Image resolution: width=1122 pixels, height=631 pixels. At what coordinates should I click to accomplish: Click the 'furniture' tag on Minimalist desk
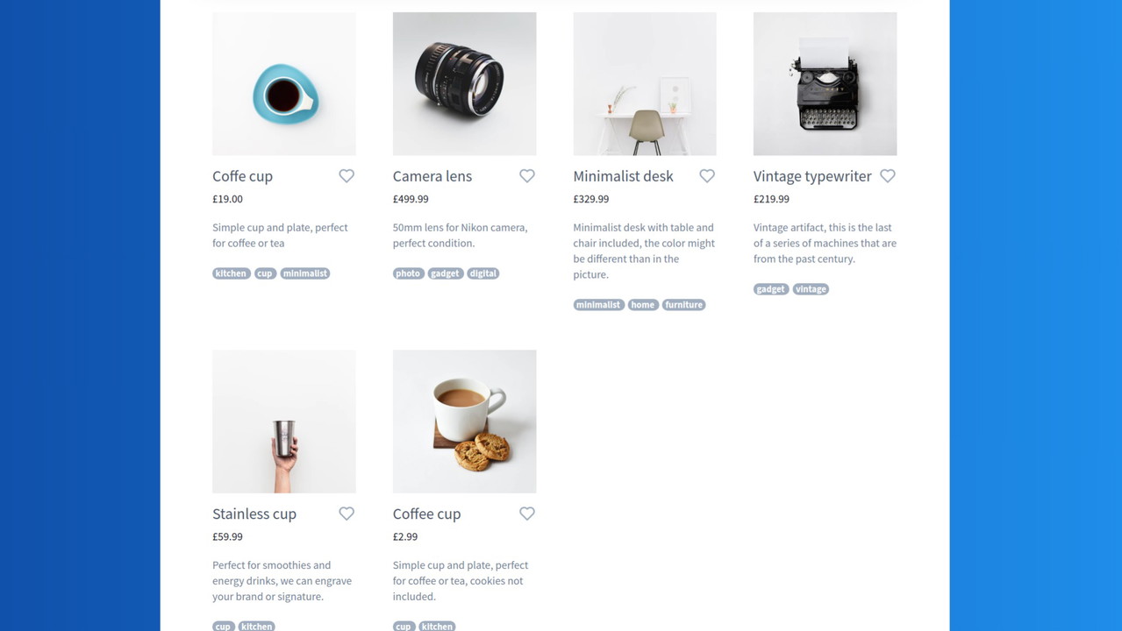pos(683,305)
